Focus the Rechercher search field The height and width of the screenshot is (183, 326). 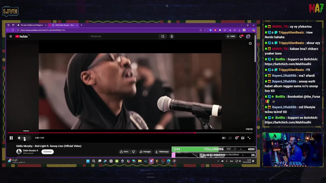pyautogui.click(x=124, y=36)
